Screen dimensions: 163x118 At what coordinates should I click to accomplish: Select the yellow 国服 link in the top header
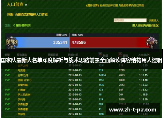click(10, 14)
